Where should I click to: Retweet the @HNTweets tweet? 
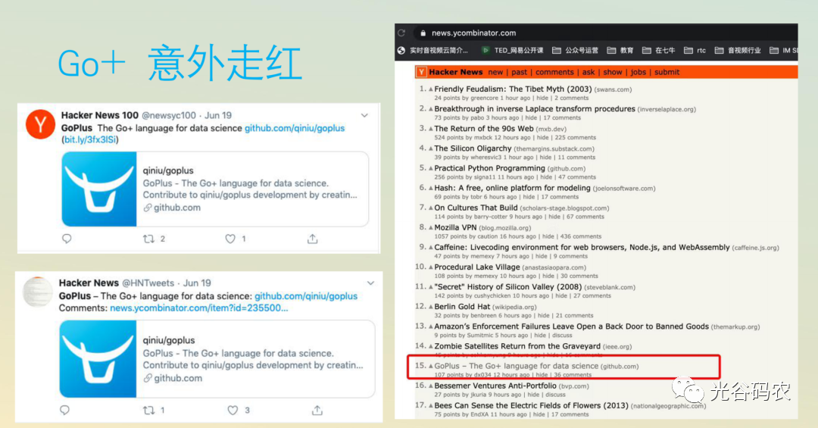(x=148, y=411)
